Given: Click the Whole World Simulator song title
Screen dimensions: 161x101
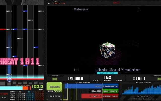Looking at the screenshot, I should tap(117, 70).
